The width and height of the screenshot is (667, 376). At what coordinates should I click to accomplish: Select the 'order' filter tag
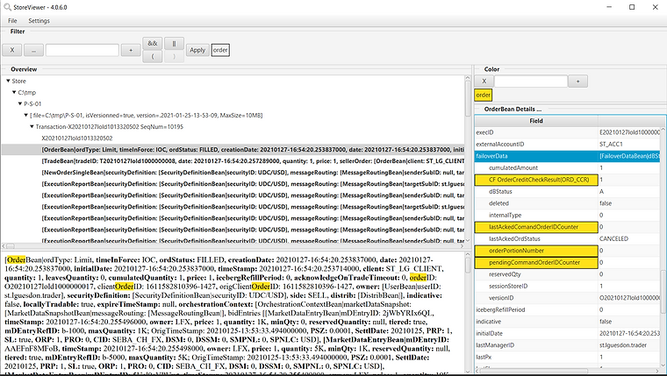click(220, 50)
